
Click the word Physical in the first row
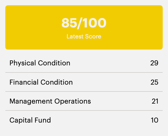(x=23, y=63)
